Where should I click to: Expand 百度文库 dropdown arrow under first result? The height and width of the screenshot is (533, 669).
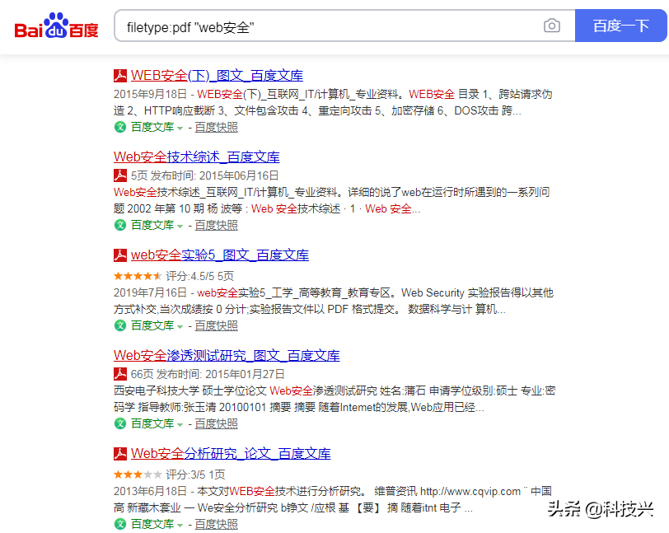tap(180, 128)
